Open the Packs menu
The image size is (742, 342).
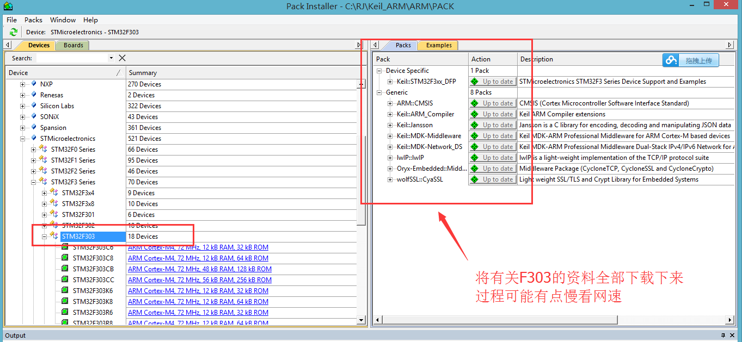(33, 20)
